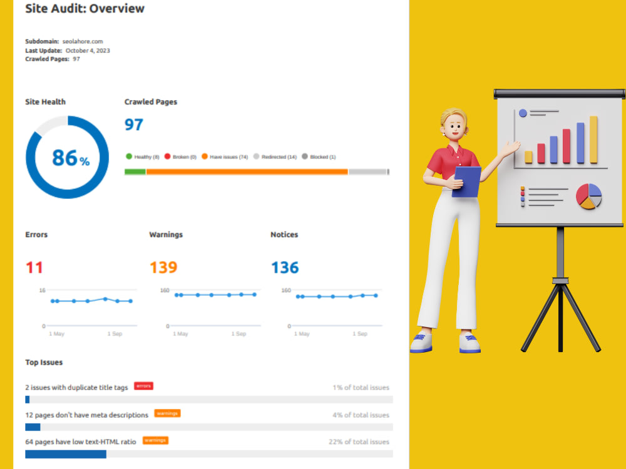Click the bar chart on the presentation board
Viewport: 626px width, 469px height.
(x=561, y=139)
